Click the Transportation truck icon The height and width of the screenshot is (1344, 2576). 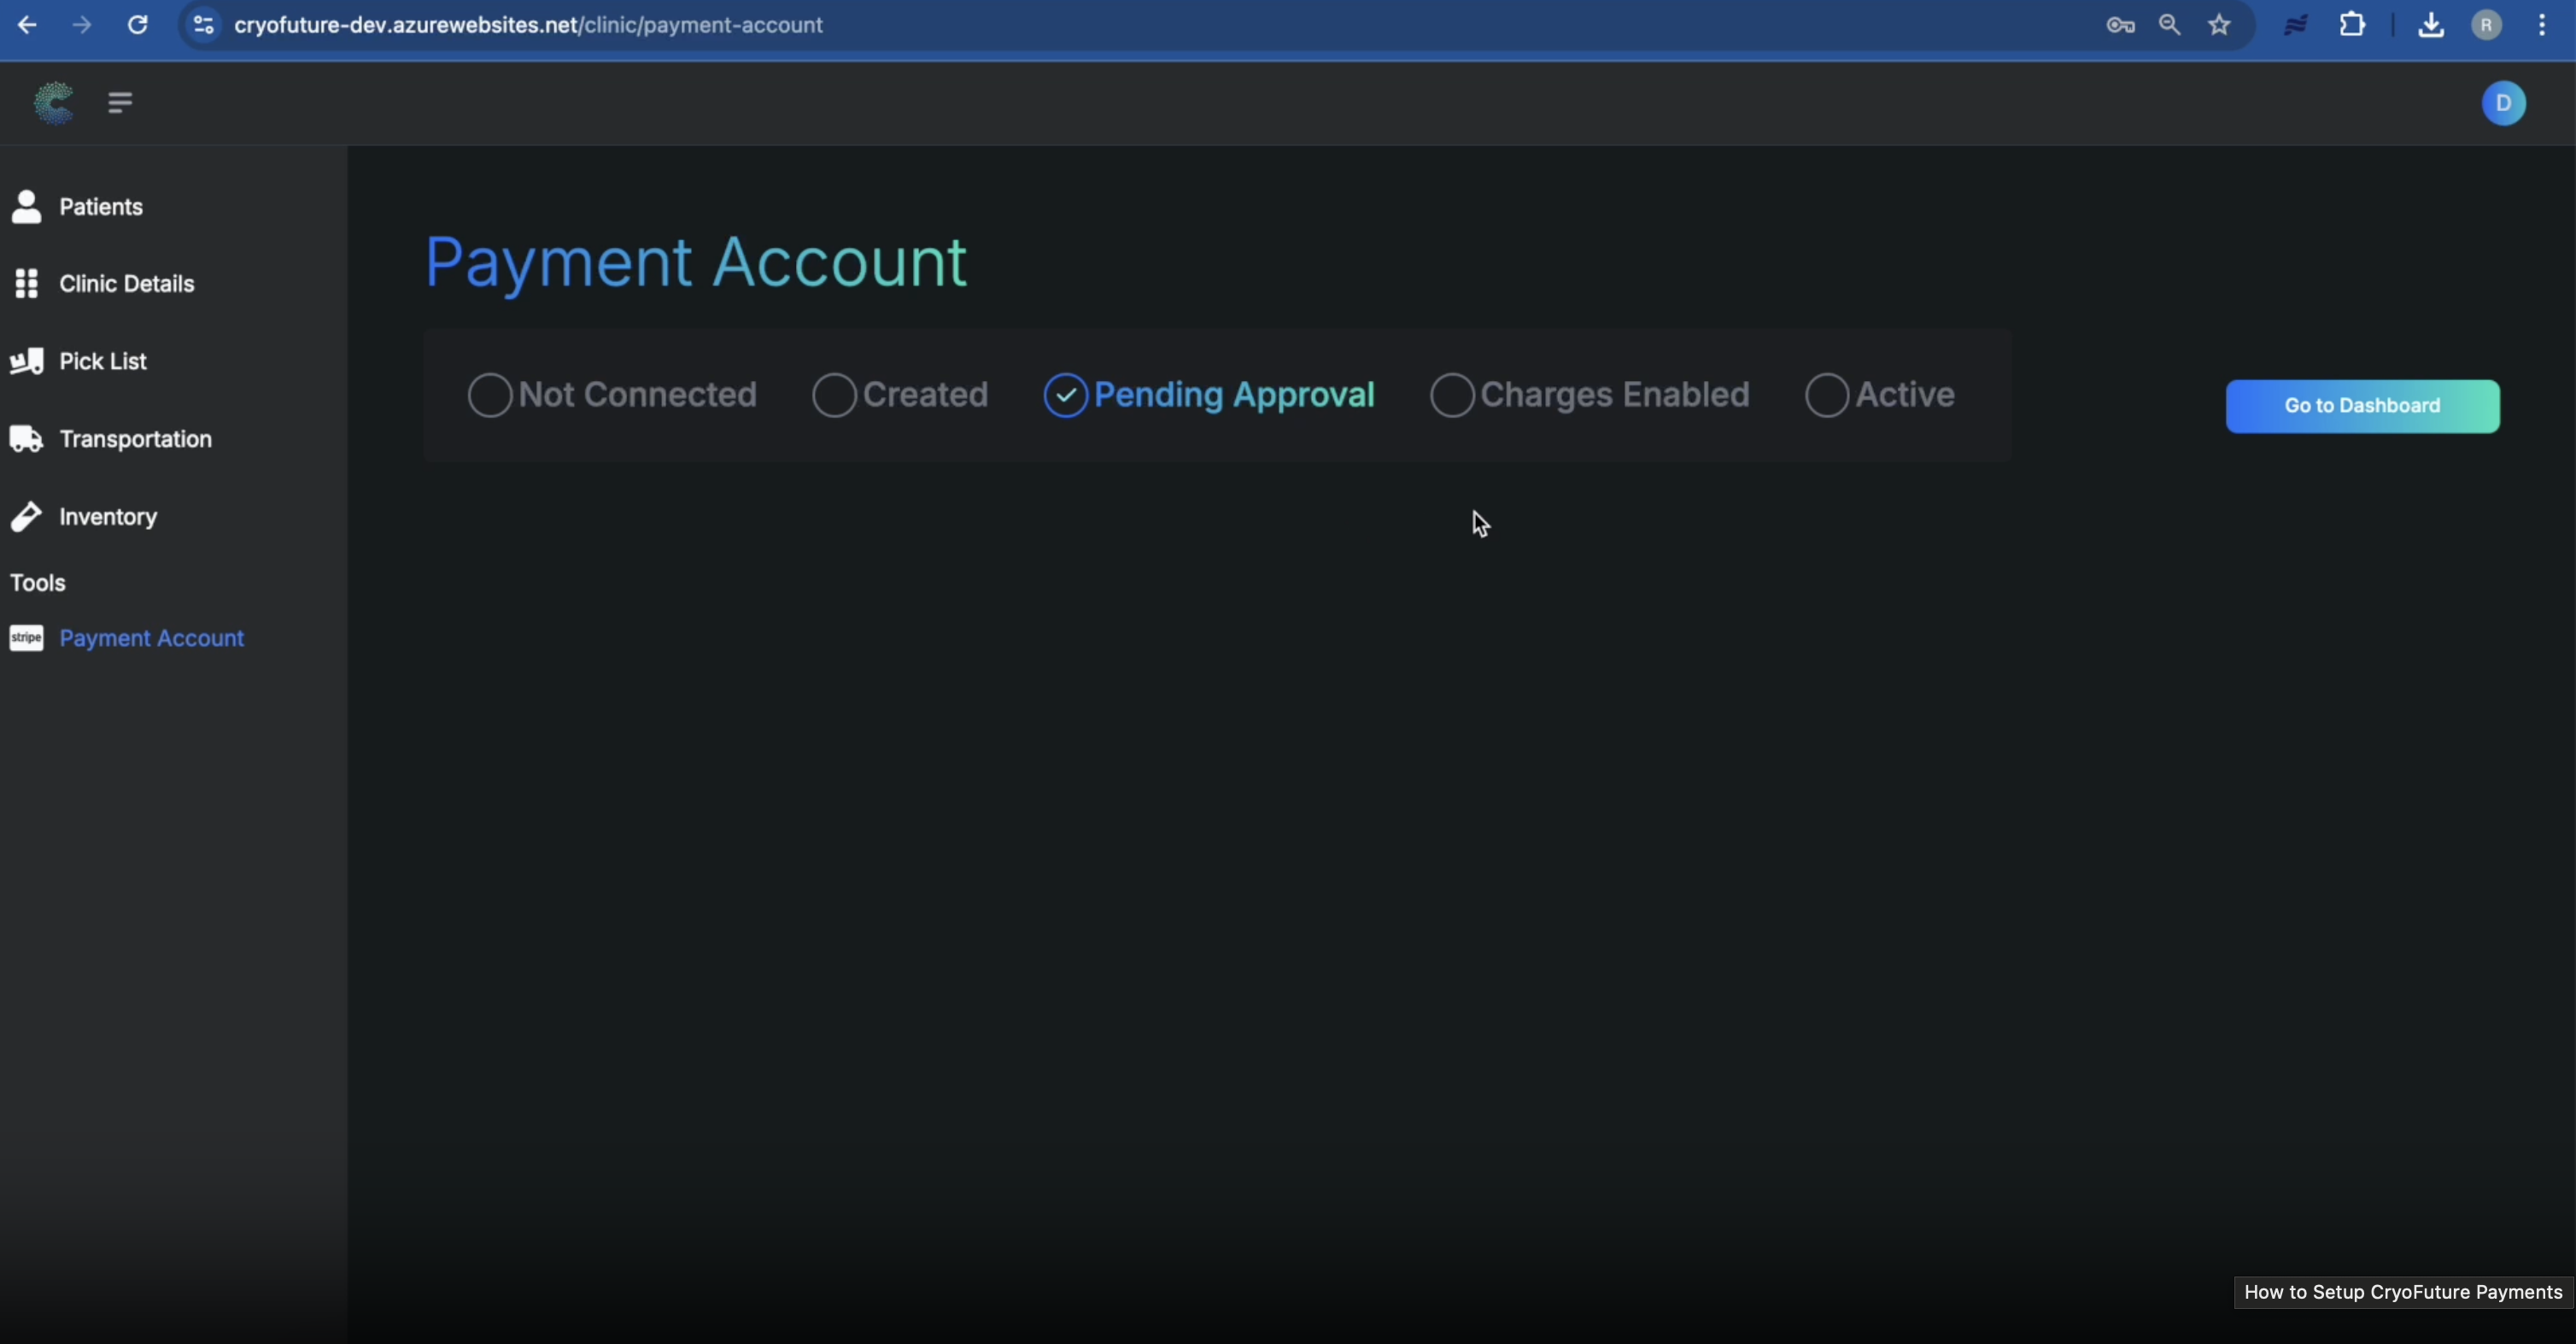point(27,438)
